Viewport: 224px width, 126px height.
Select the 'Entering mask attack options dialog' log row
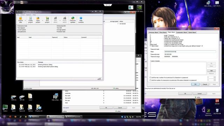pos(59,67)
